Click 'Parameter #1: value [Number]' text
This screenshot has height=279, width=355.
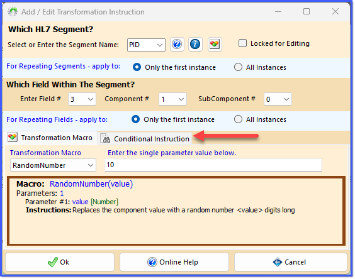pos(72,202)
